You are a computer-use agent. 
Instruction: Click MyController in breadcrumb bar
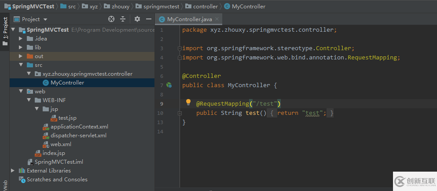248,7
